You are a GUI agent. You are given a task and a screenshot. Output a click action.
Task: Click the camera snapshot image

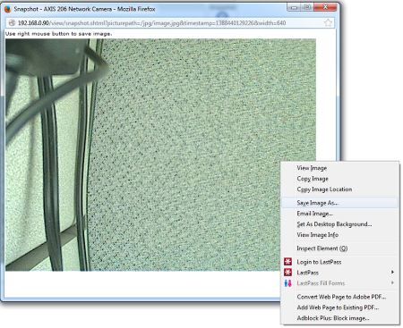(x=160, y=155)
